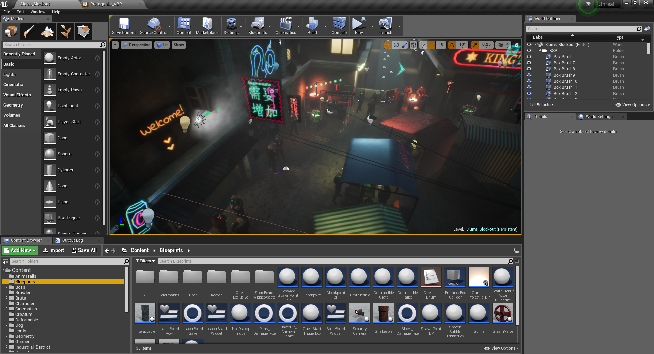Select the Foliage mode icon
Viewport: 654px width, 354px height.
(65, 32)
